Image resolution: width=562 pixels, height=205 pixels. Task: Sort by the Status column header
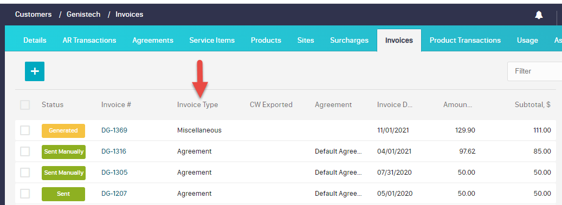[x=53, y=105]
